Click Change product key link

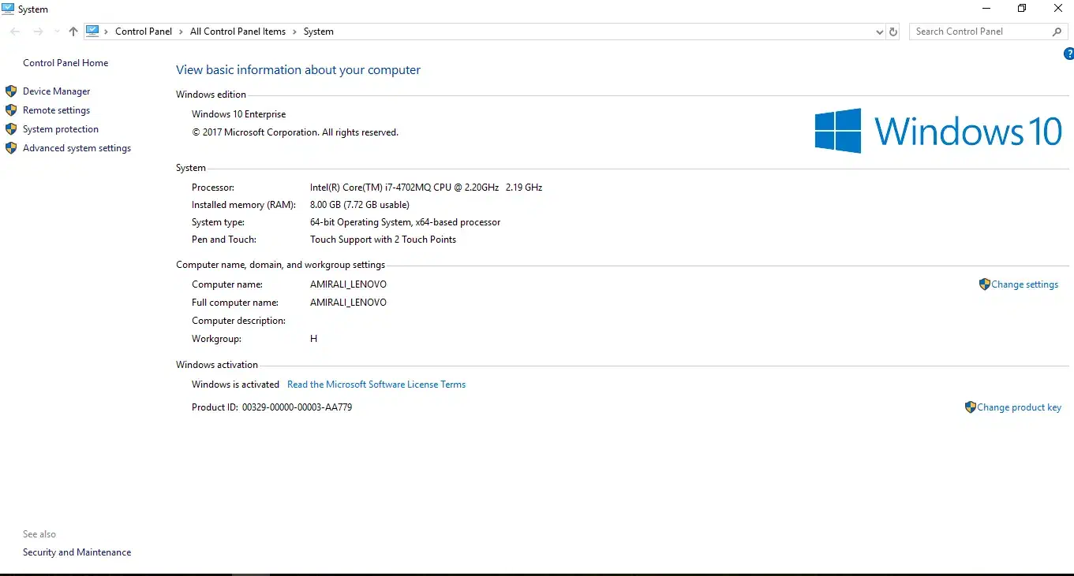(1019, 407)
